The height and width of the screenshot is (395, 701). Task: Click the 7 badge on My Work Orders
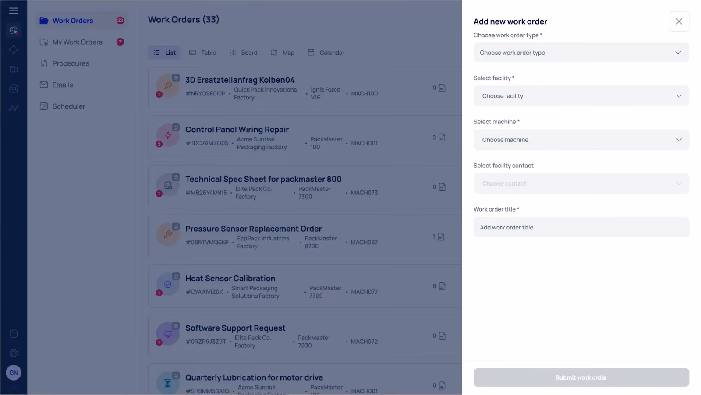pos(120,42)
